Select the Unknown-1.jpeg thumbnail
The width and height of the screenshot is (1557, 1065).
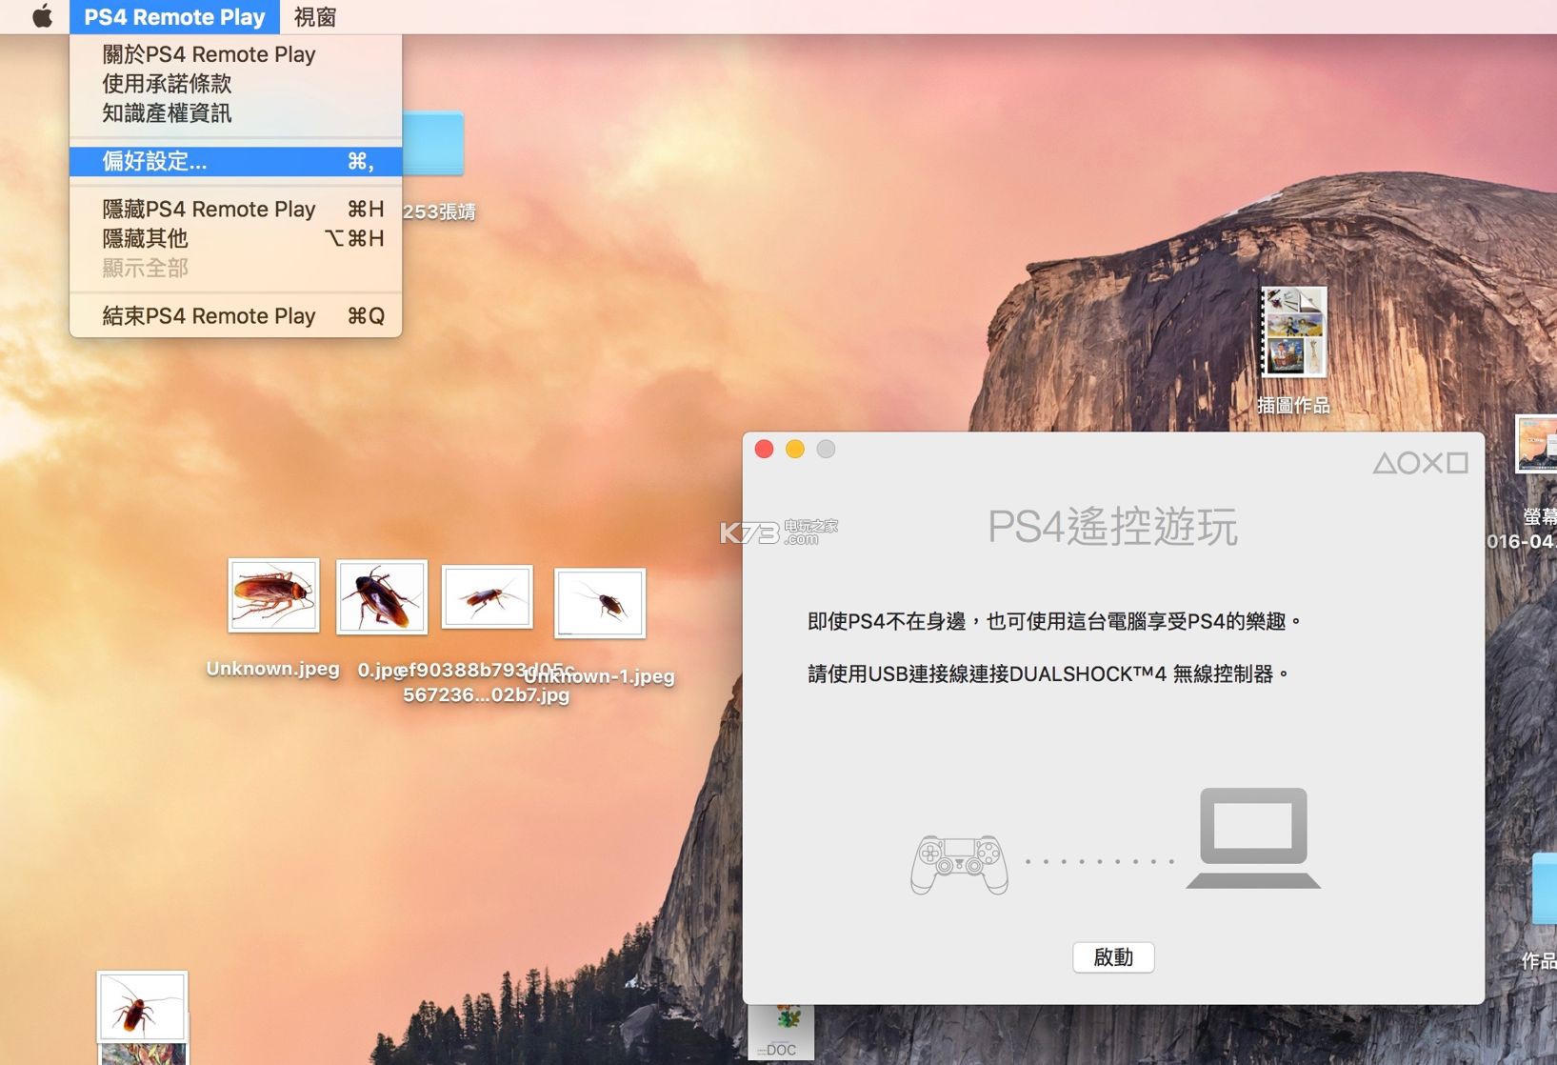[x=600, y=603]
